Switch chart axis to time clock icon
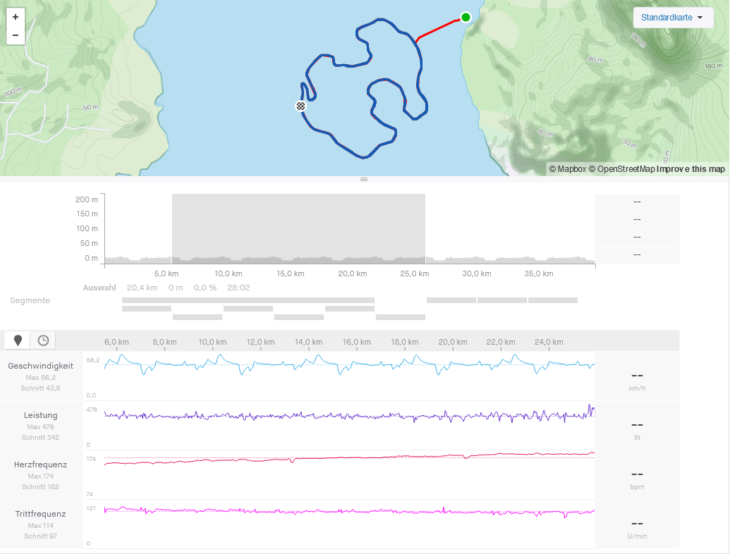The width and height of the screenshot is (730, 554). pos(43,340)
